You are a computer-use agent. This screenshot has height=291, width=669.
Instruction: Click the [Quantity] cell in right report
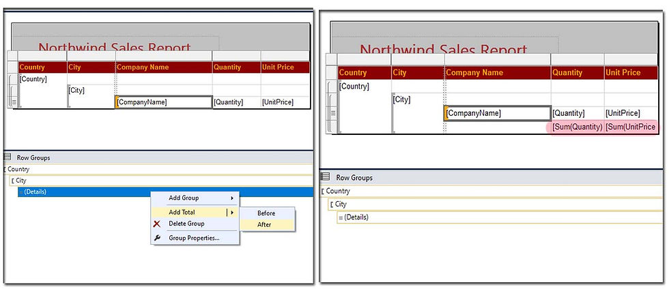578,113
